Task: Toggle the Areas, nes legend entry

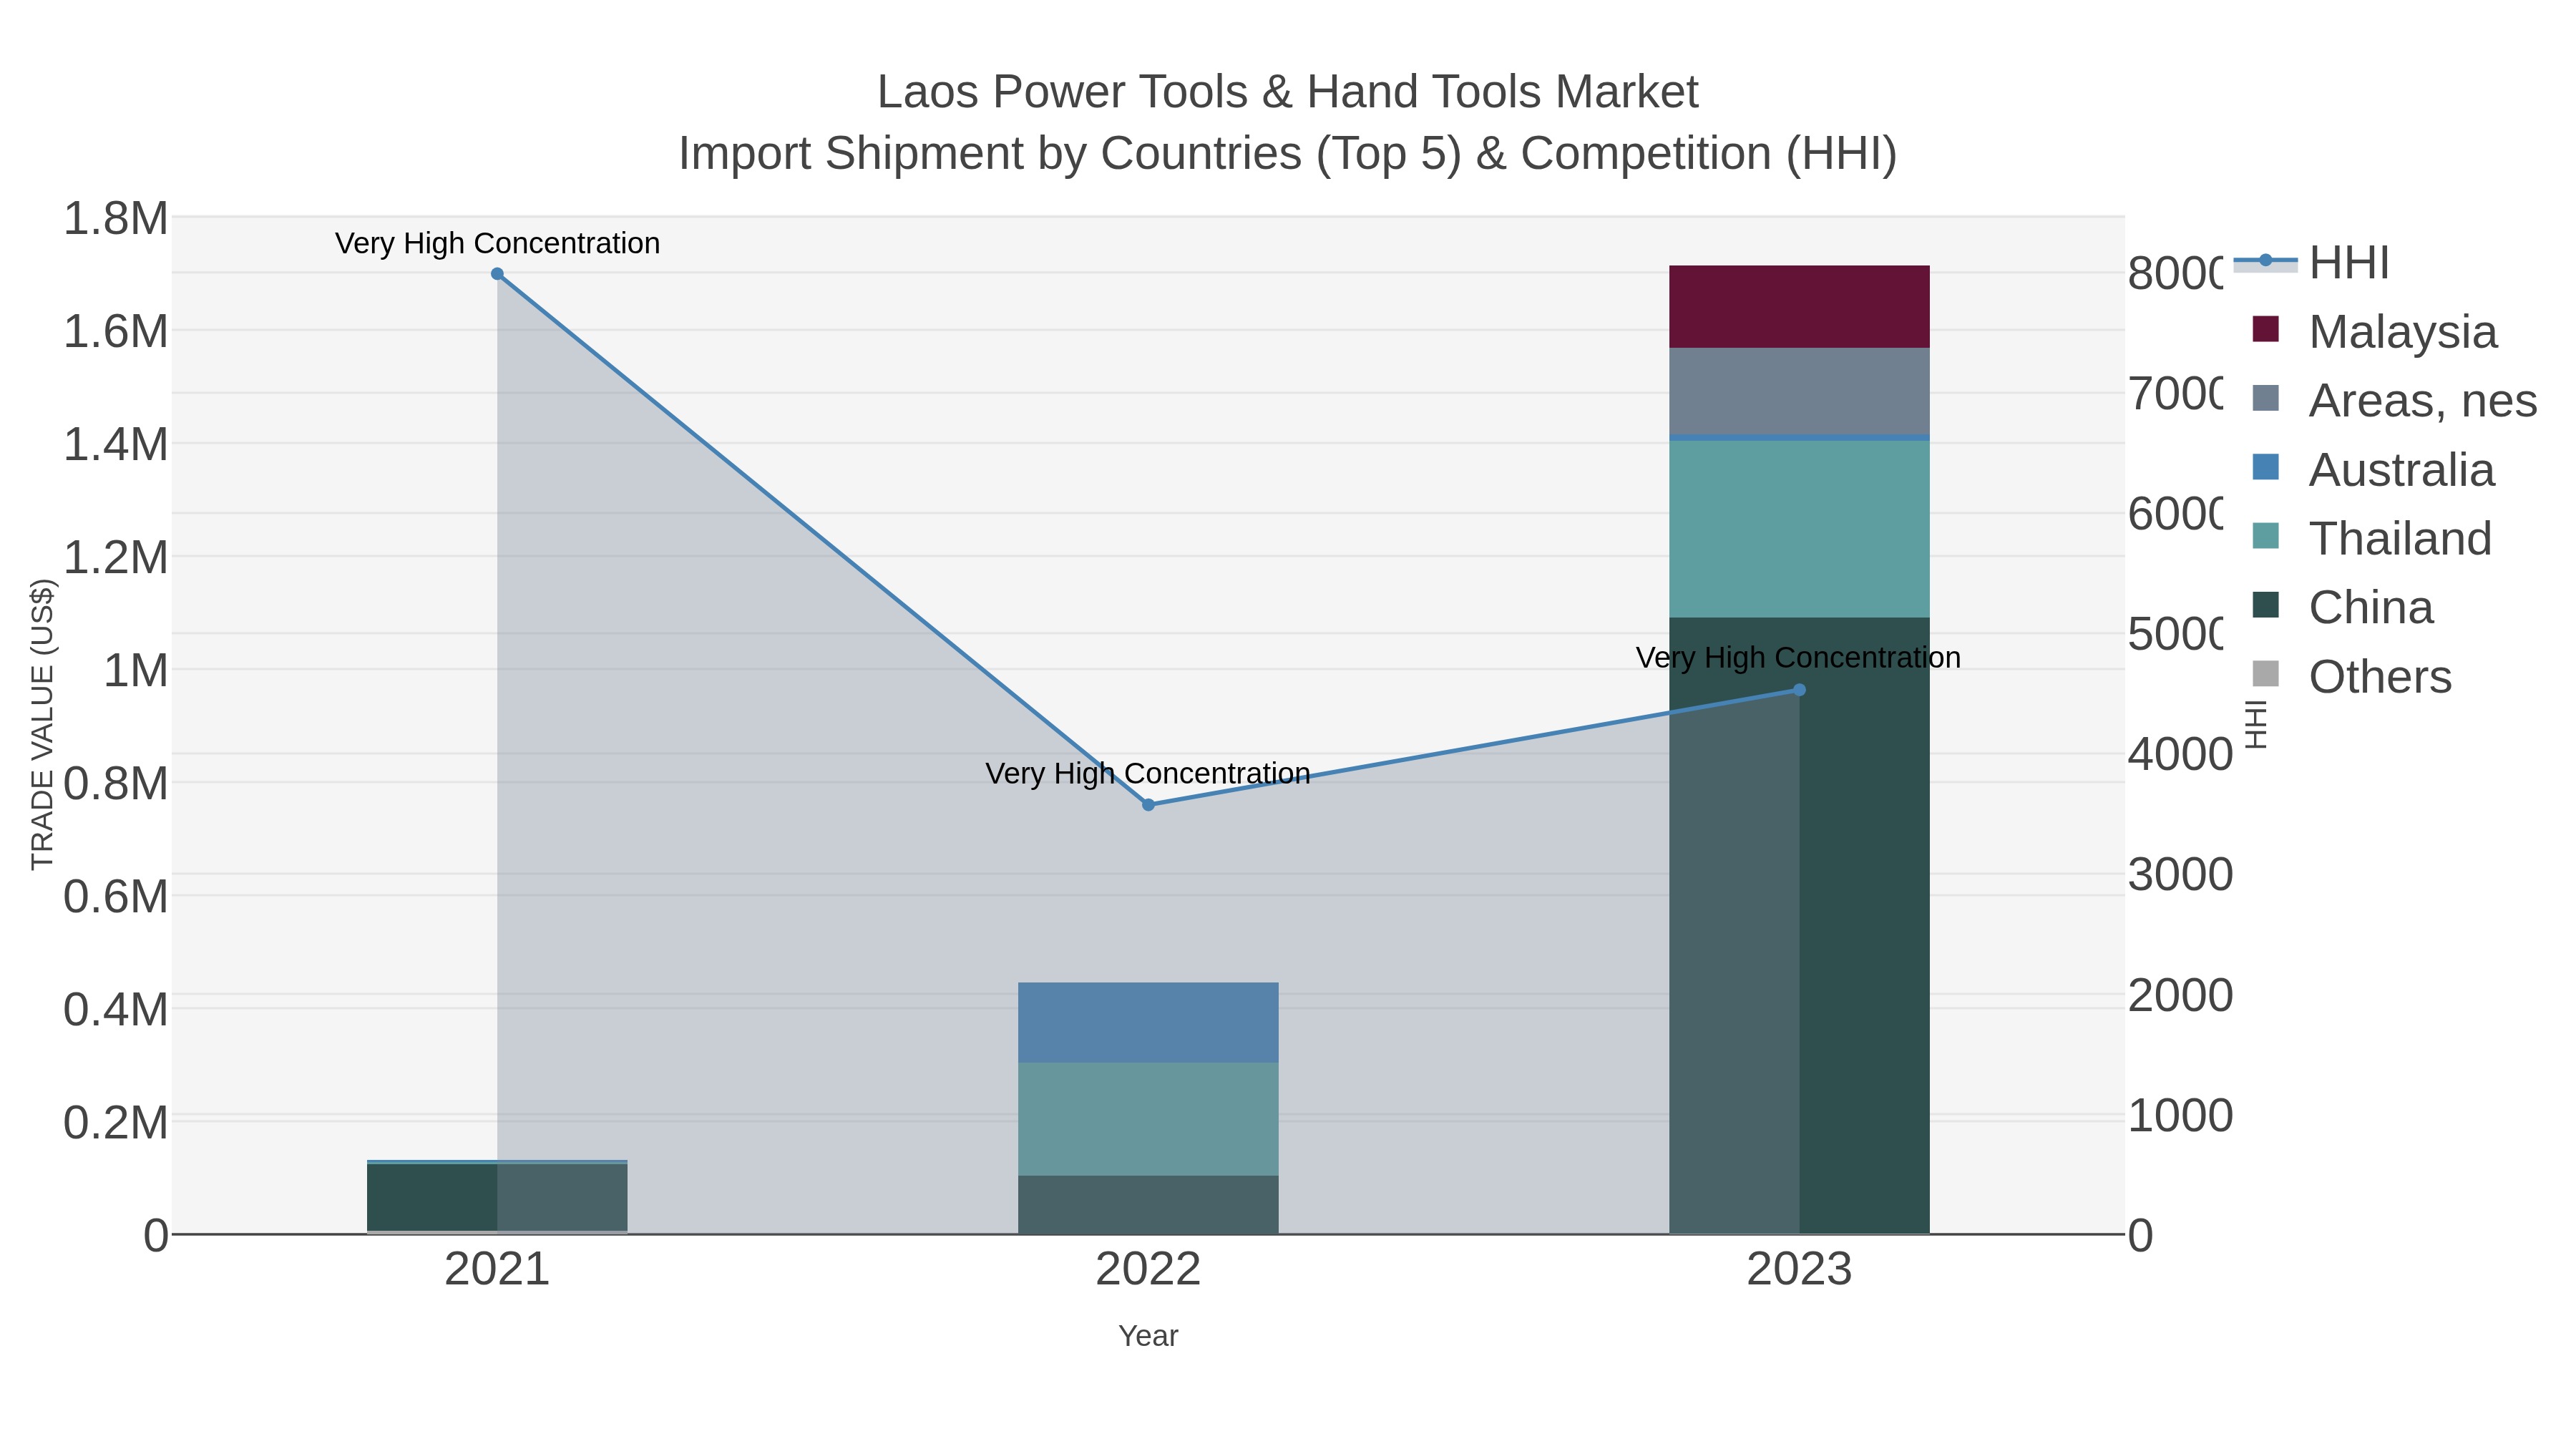Action: pos(2394,400)
